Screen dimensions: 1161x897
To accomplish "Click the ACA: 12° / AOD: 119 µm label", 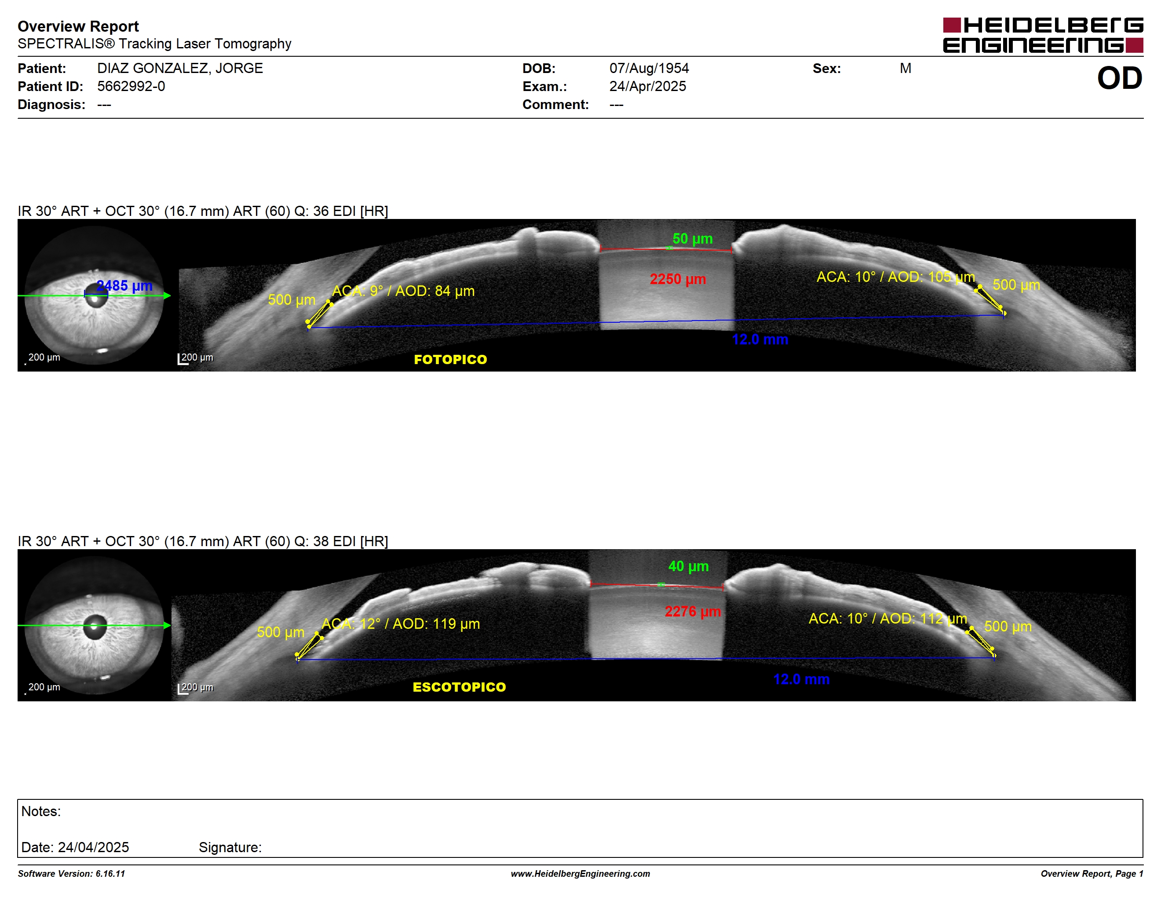I will pyautogui.click(x=400, y=624).
